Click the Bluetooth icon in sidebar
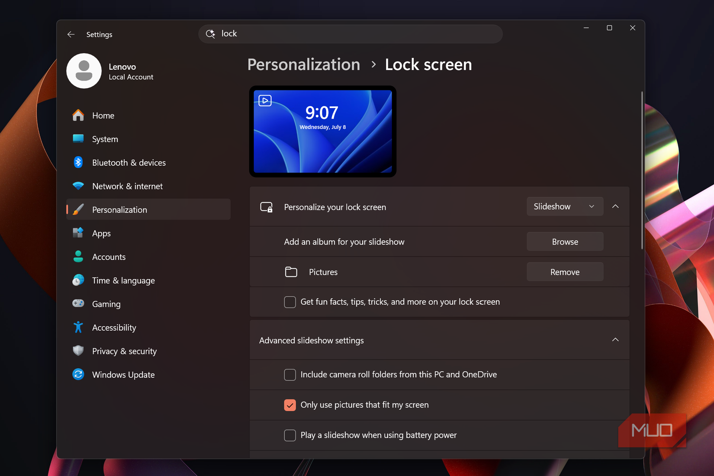714x476 pixels. [78, 162]
